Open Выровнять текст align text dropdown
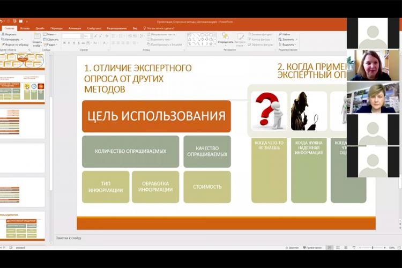Viewport: 402px width, 268px height. (x=160, y=40)
